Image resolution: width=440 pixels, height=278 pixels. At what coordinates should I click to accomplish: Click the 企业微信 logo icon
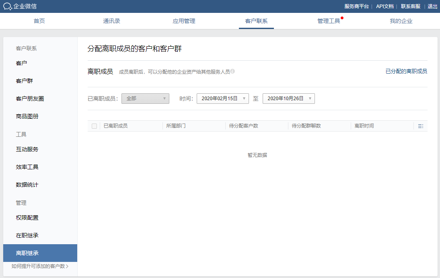(8, 6)
